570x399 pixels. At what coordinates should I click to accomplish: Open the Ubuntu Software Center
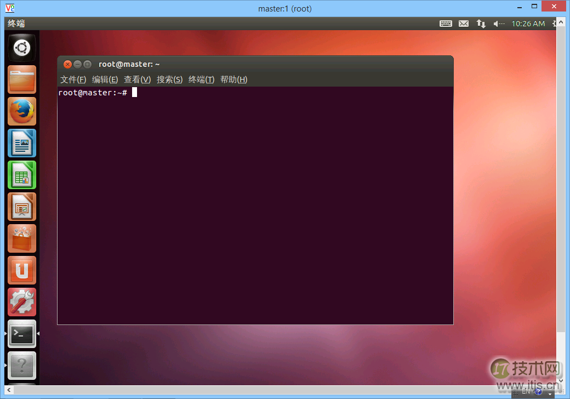tap(22, 238)
